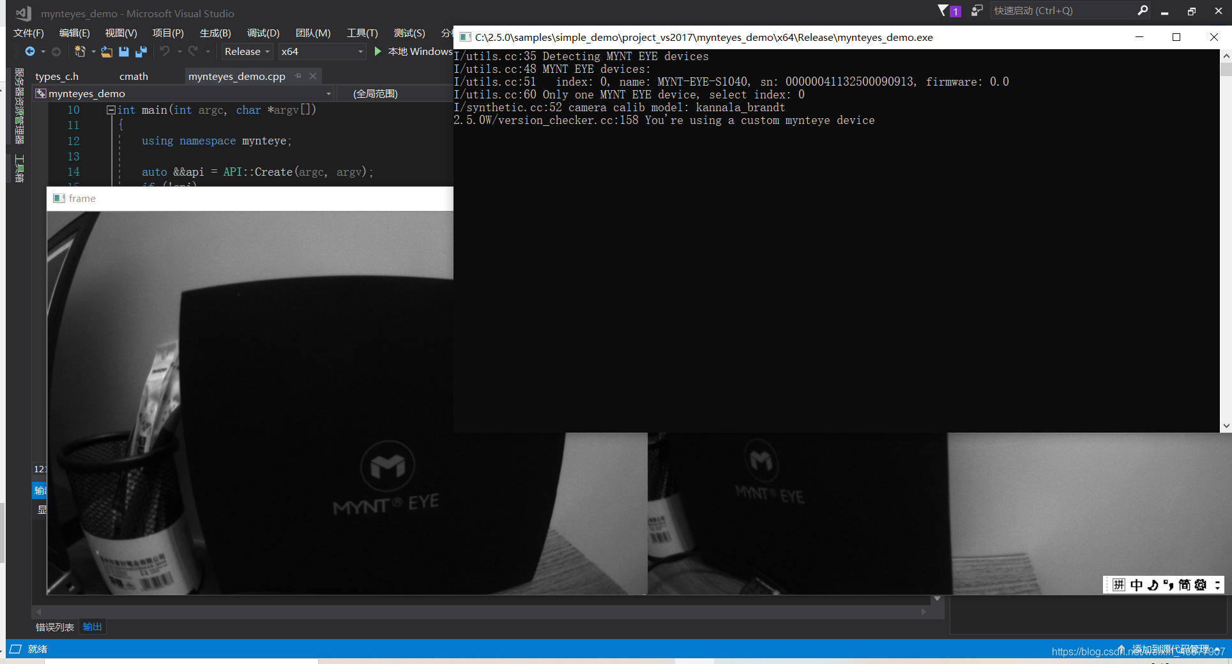Click the New Project toolbar icon

tap(80, 52)
